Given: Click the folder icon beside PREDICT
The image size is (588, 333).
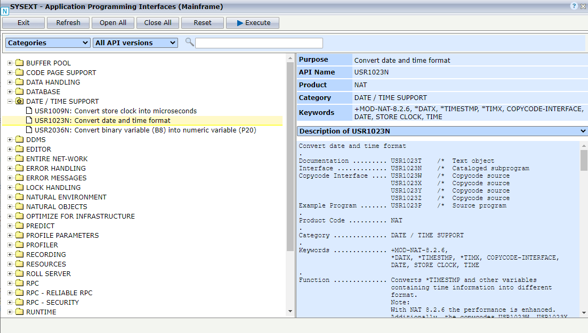Looking at the screenshot, I should [x=20, y=226].
